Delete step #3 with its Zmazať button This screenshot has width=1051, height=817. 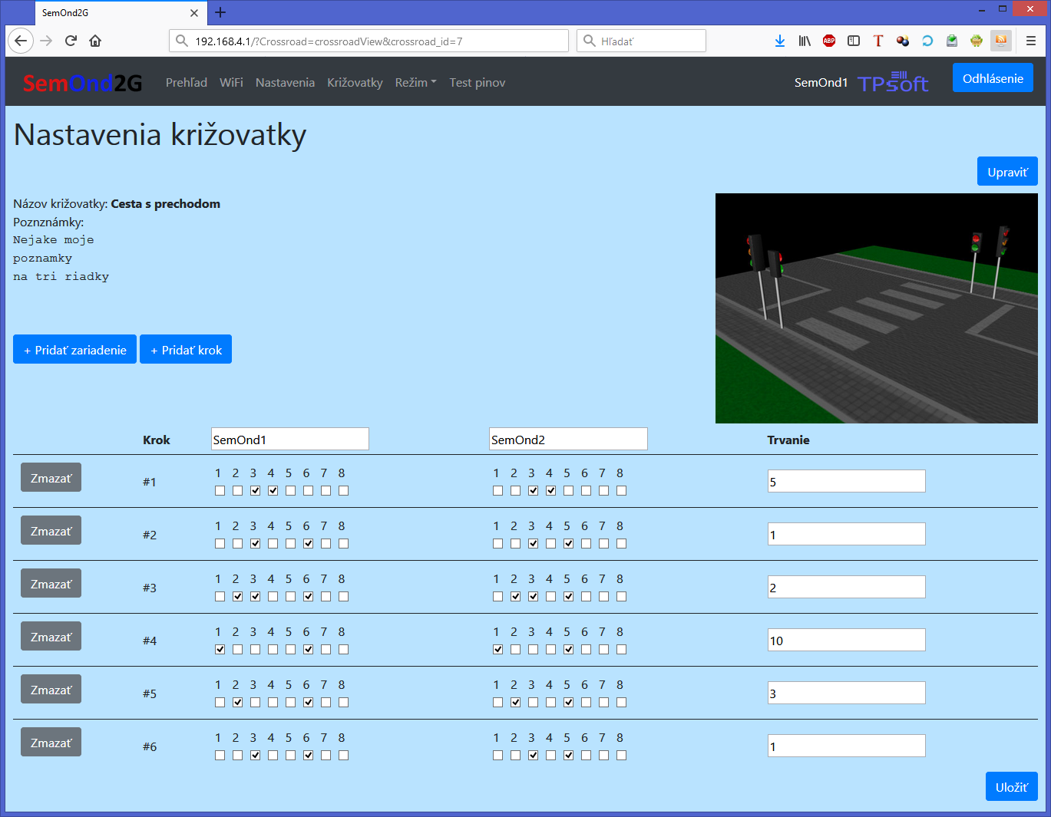pyautogui.click(x=51, y=584)
